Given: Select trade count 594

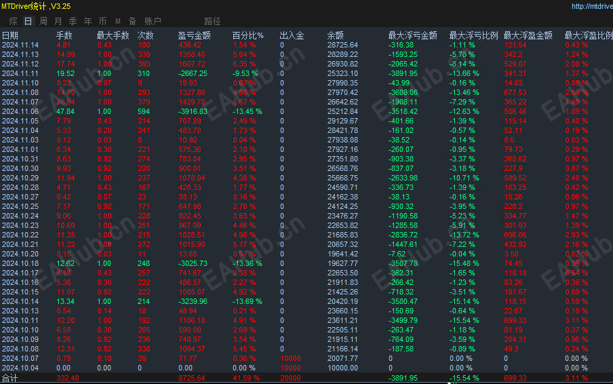Looking at the screenshot, I should click(144, 111).
